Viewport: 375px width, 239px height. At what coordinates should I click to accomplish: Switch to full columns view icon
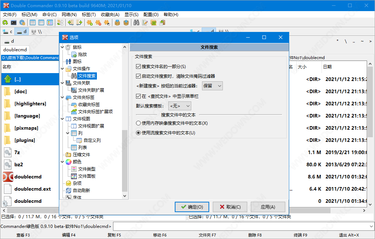tap(41, 23)
